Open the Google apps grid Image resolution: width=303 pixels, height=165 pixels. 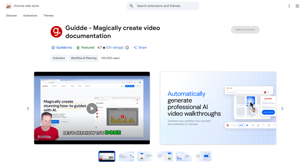297,6
